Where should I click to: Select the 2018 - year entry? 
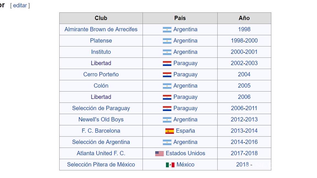tap(244, 165)
